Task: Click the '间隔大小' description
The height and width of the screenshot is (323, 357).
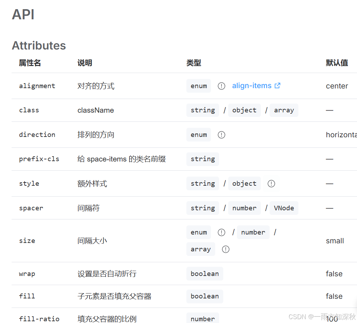Action: click(92, 240)
